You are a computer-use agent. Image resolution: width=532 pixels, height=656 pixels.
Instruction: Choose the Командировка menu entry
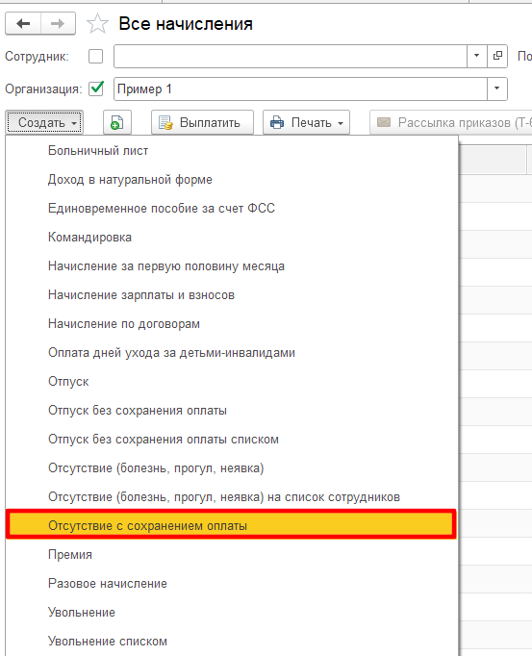point(232,238)
